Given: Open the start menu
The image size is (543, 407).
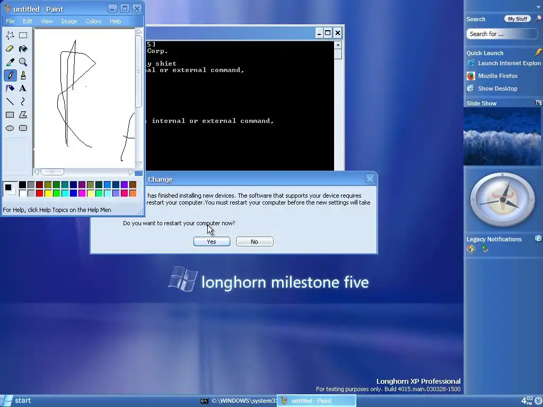Looking at the screenshot, I should (x=16, y=401).
